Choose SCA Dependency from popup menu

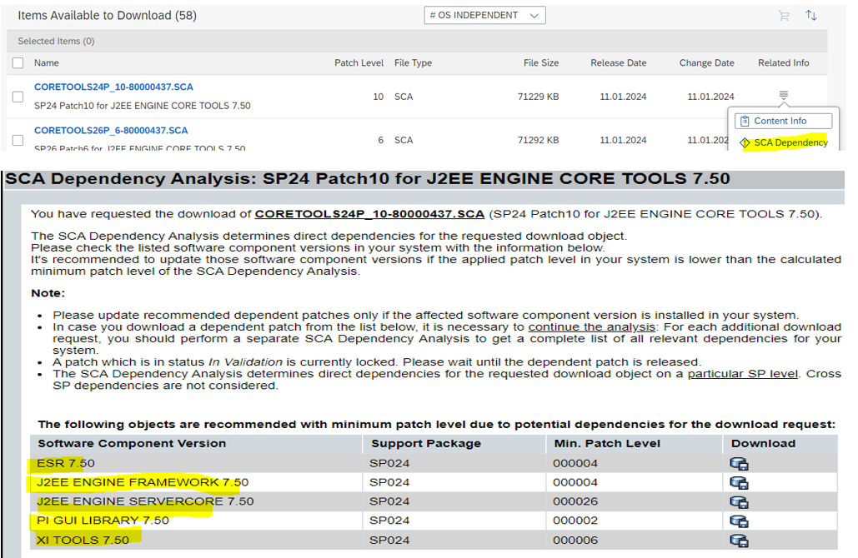point(790,142)
